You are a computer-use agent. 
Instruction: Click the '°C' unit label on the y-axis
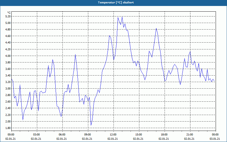click(x=9, y=13)
